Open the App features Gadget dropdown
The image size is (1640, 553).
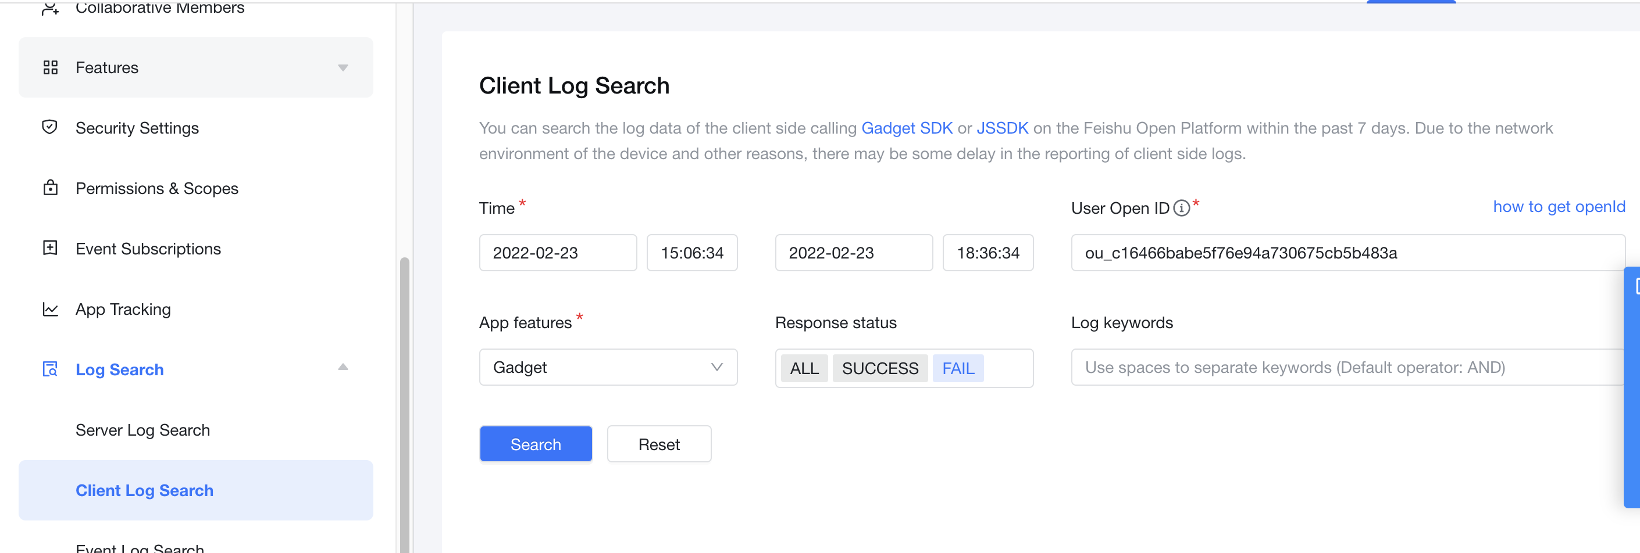[607, 367]
